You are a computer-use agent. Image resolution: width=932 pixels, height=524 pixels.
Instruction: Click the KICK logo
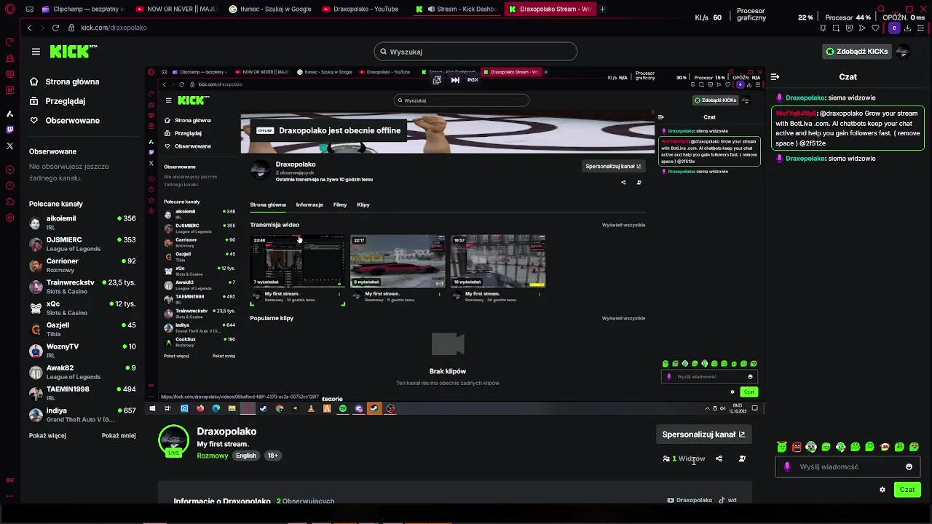[x=73, y=51]
